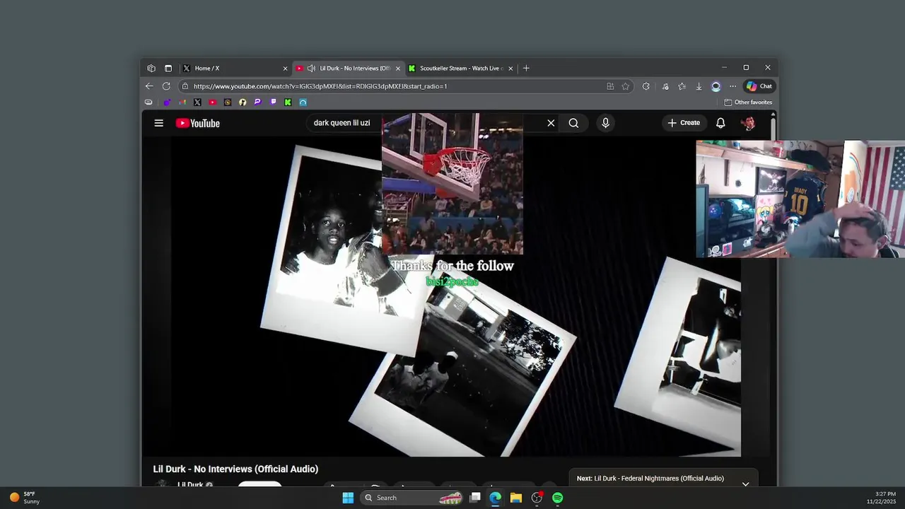Open a new browser tab
This screenshot has width=905, height=509.
click(x=526, y=69)
